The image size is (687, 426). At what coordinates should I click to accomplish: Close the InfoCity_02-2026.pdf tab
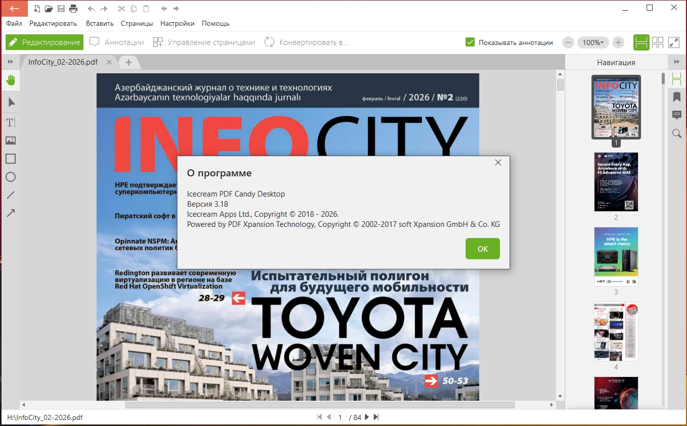pos(108,62)
